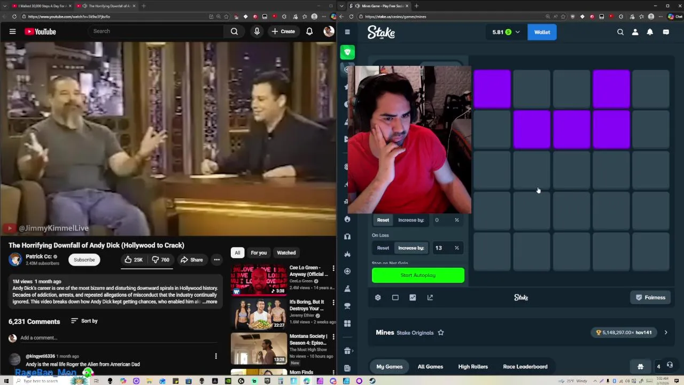Click the YouTube Create button
The height and width of the screenshot is (385, 684).
pyautogui.click(x=283, y=32)
